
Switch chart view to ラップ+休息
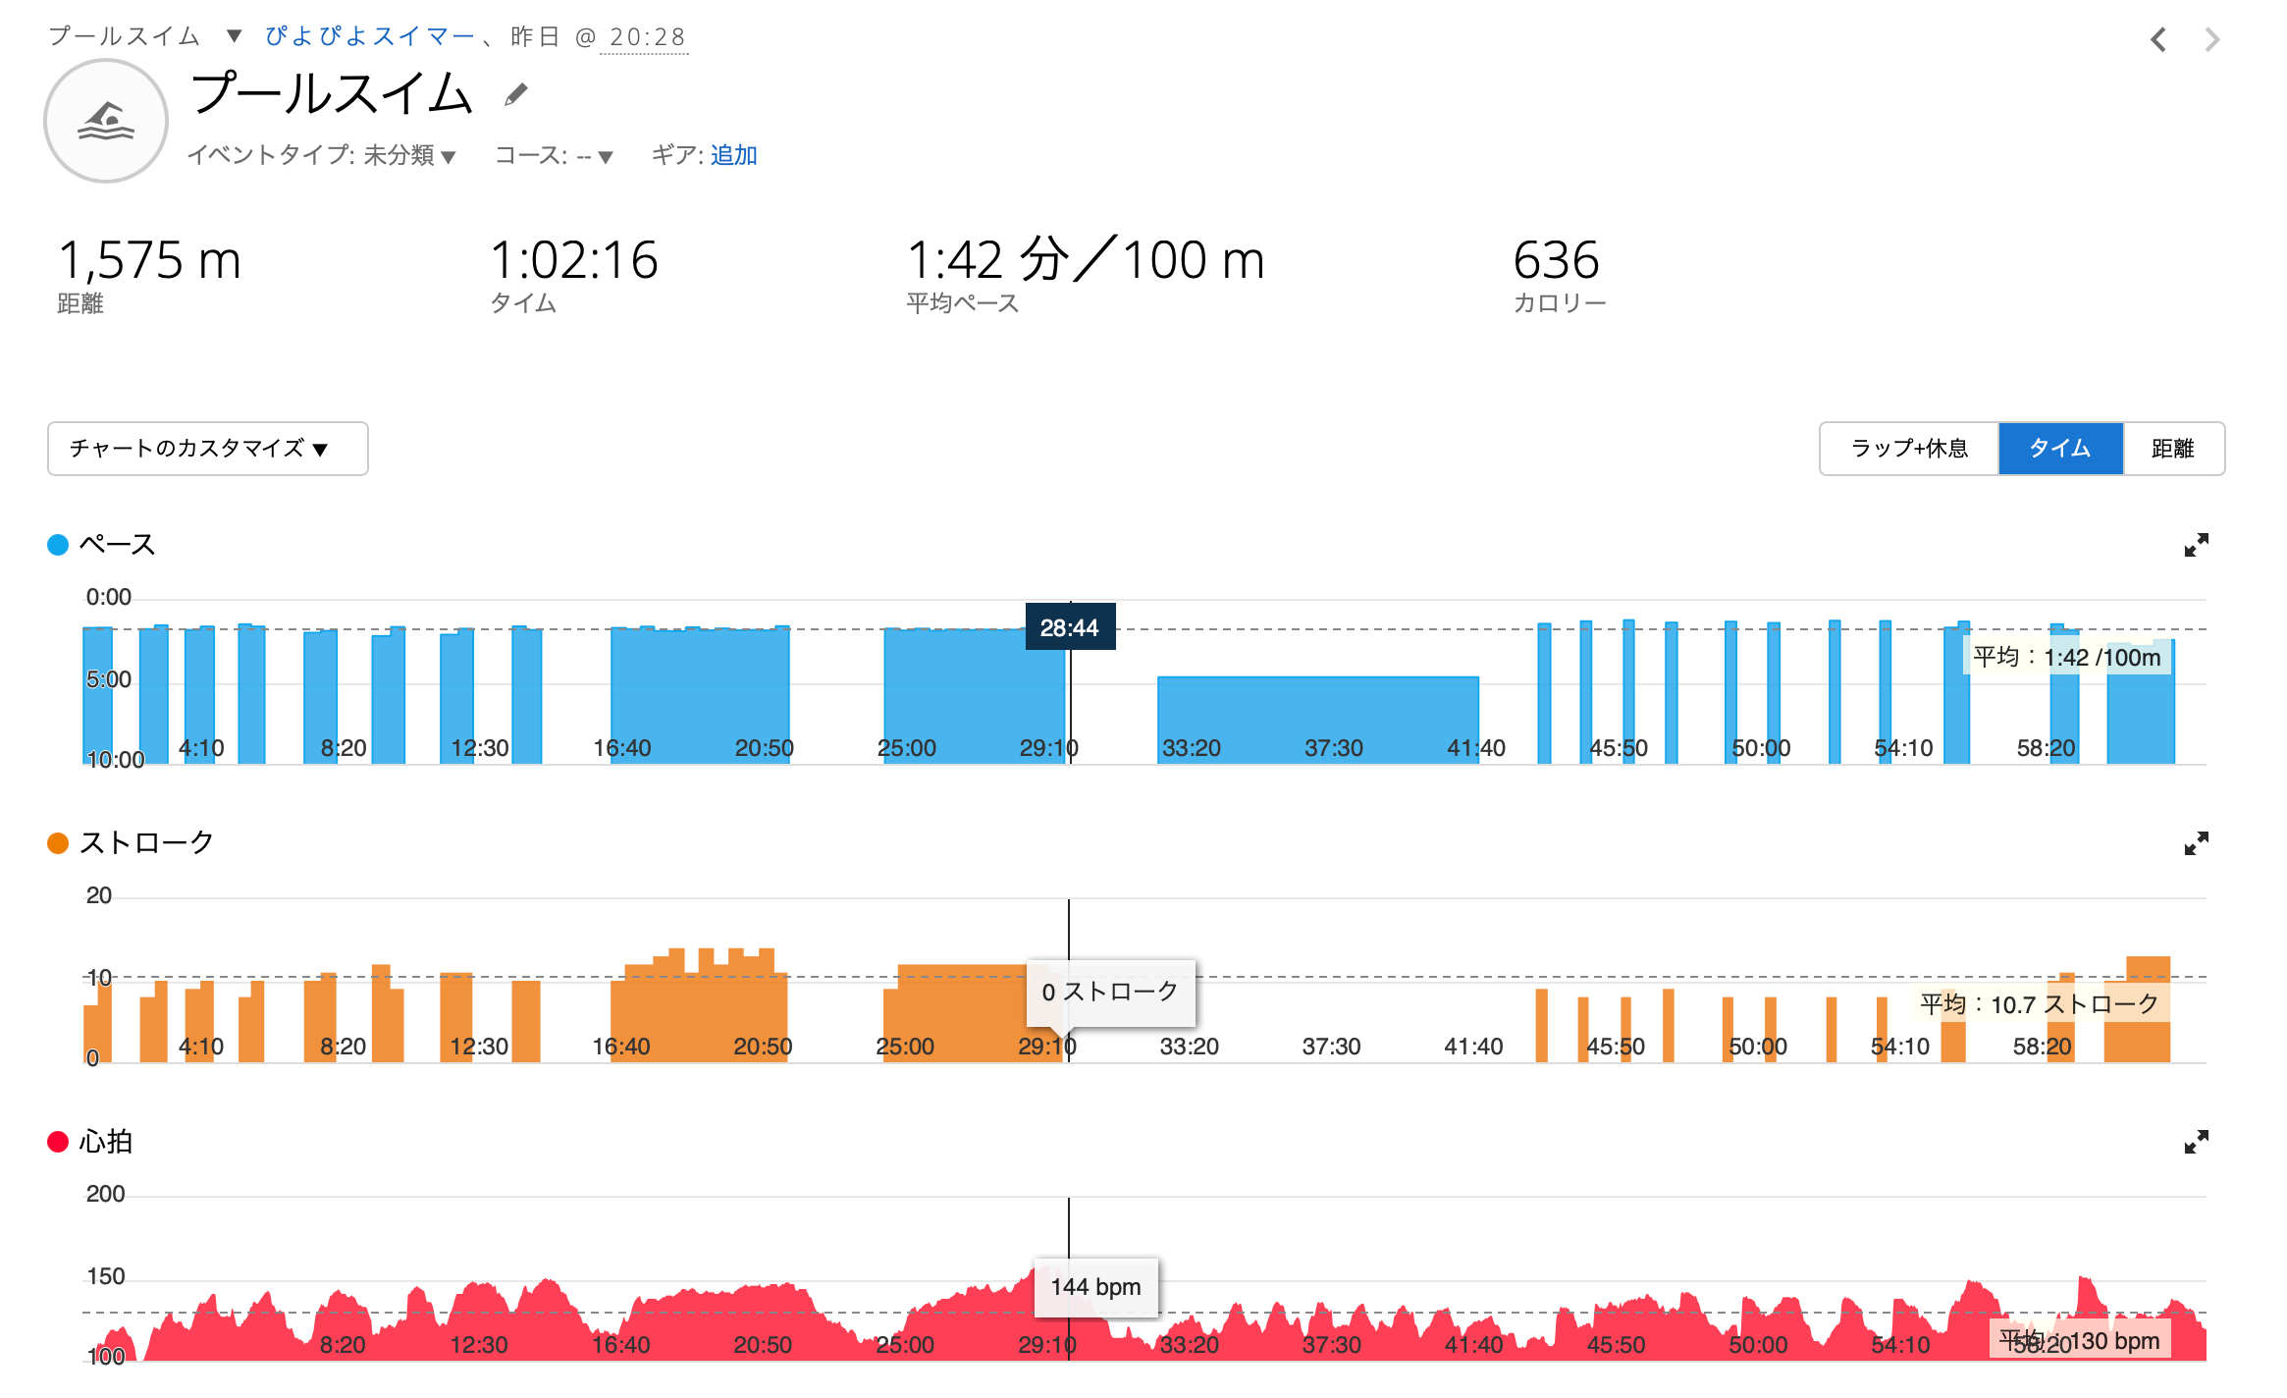pyautogui.click(x=1908, y=449)
